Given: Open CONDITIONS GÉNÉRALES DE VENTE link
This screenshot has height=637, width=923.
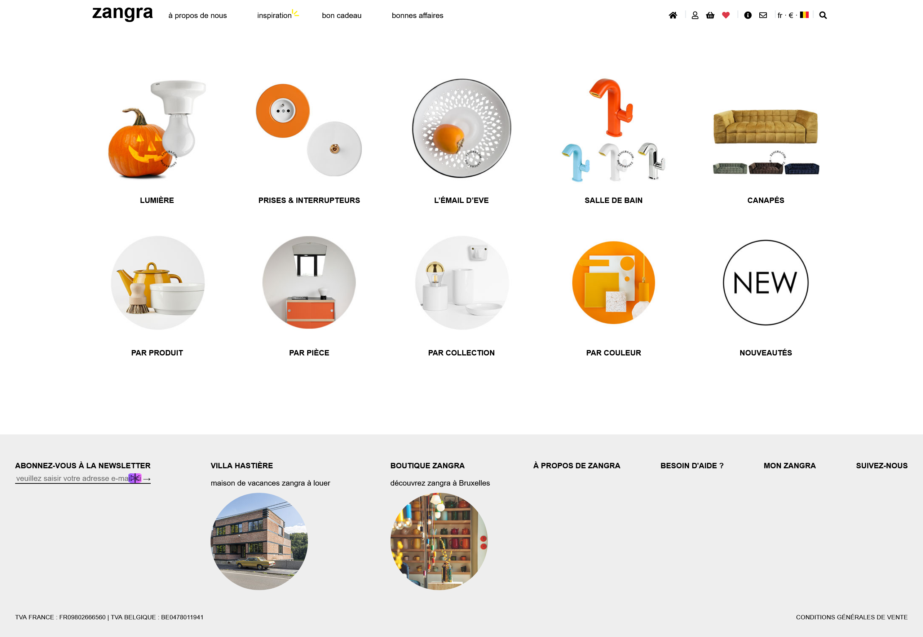Looking at the screenshot, I should click(851, 617).
